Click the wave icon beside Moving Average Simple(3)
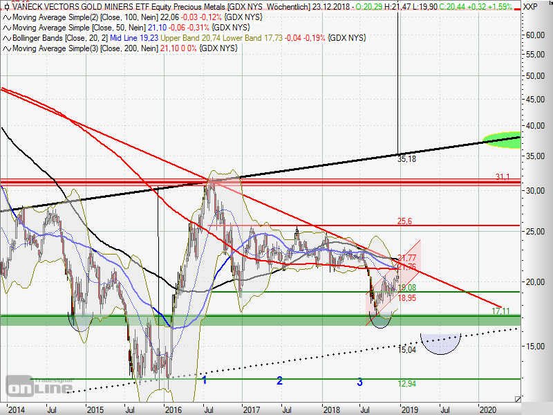Image resolution: width=553 pixels, height=415 pixels. [7, 48]
